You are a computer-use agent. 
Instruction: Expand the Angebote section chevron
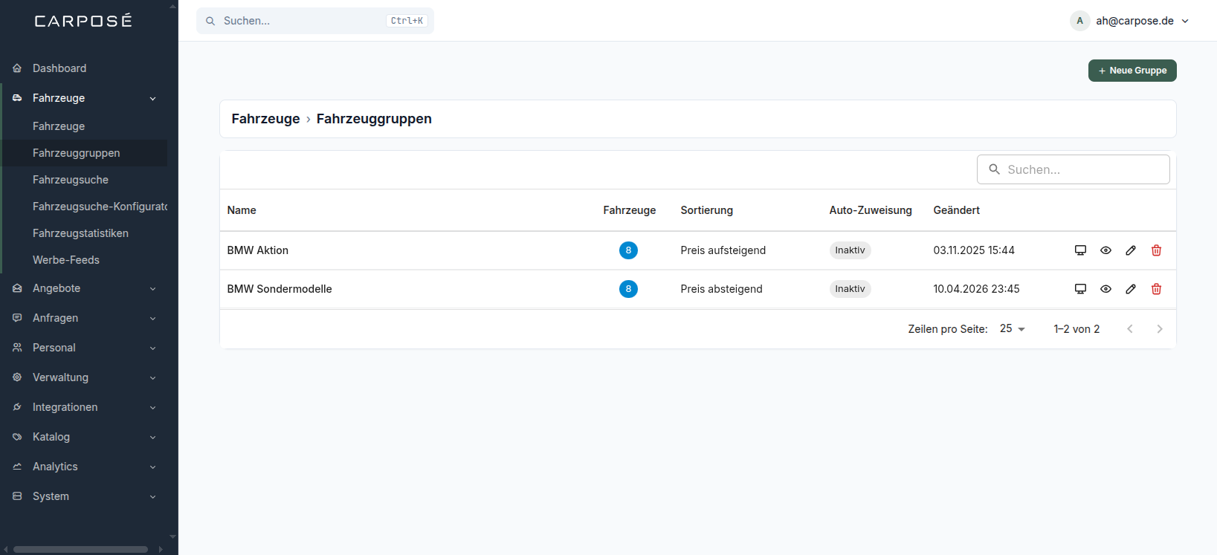(152, 288)
